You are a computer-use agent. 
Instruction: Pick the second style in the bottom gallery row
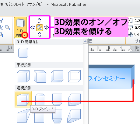(39, 118)
